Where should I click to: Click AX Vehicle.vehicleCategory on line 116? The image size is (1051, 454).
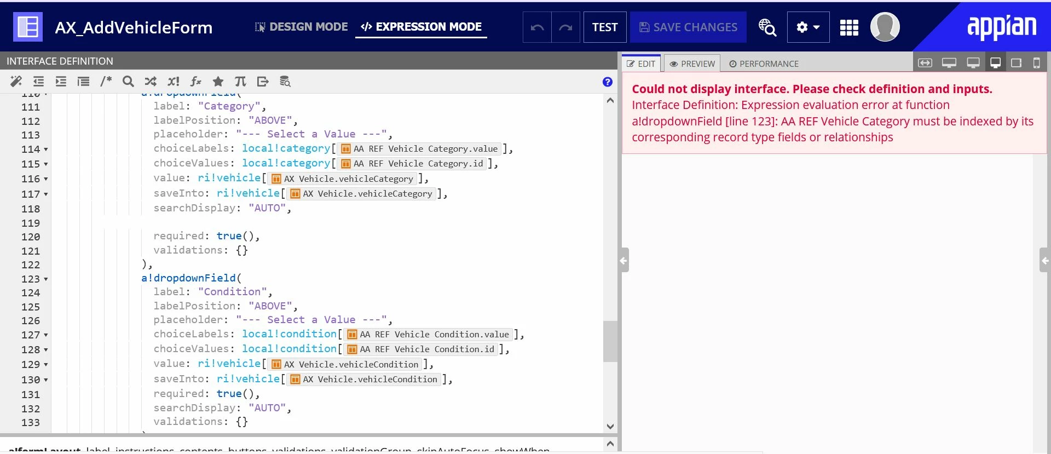pyautogui.click(x=342, y=179)
